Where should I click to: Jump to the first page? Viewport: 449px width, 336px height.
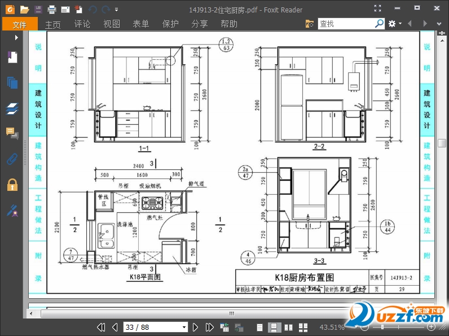click(x=101, y=327)
